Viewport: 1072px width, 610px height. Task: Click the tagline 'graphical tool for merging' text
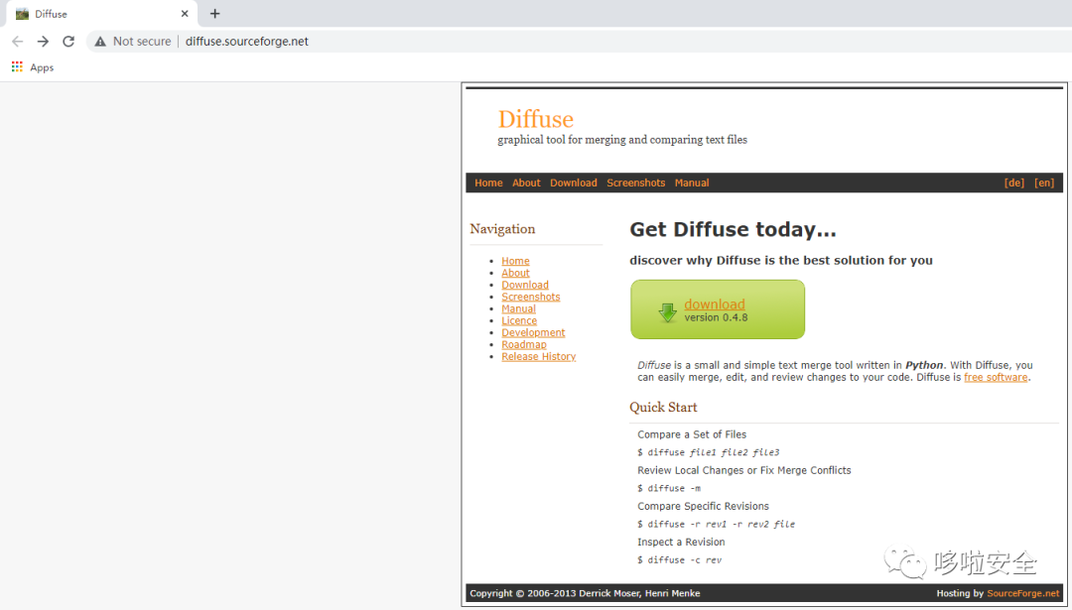[x=622, y=140]
